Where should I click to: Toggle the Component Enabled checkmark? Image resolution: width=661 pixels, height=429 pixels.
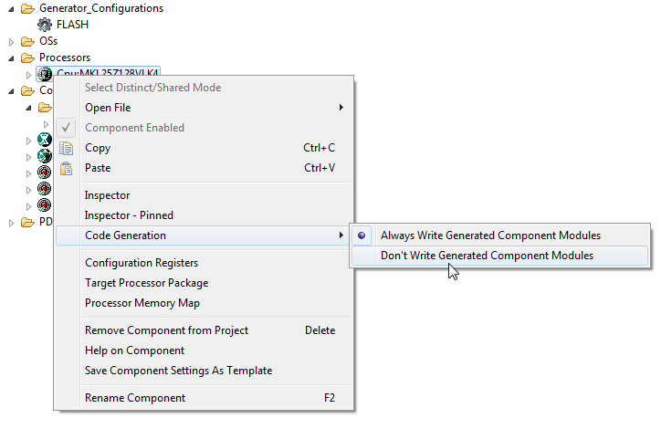[66, 128]
